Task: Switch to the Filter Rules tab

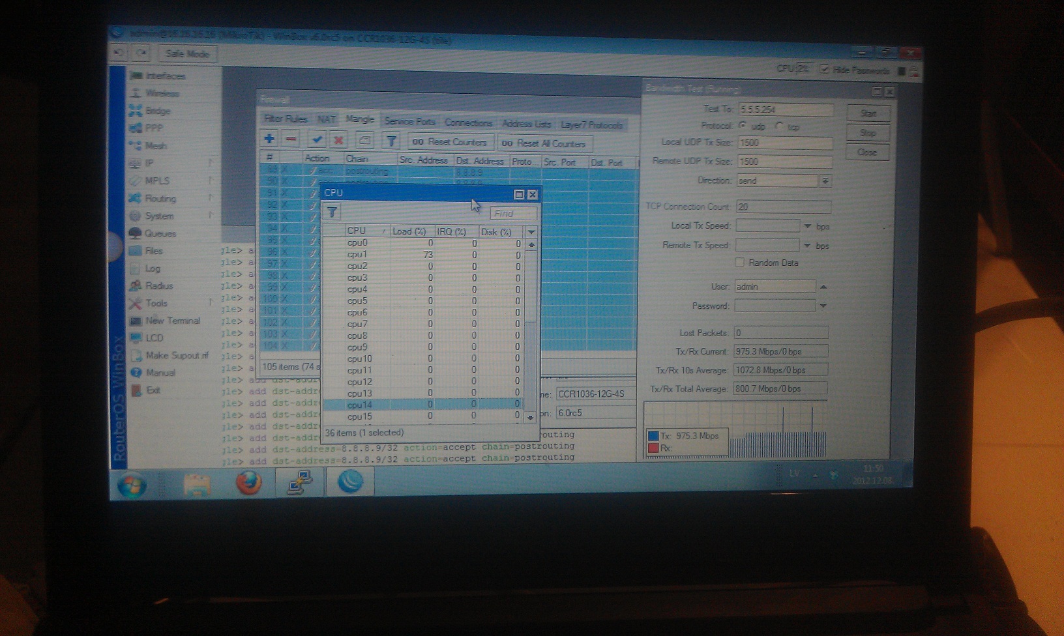Action: pyautogui.click(x=286, y=119)
